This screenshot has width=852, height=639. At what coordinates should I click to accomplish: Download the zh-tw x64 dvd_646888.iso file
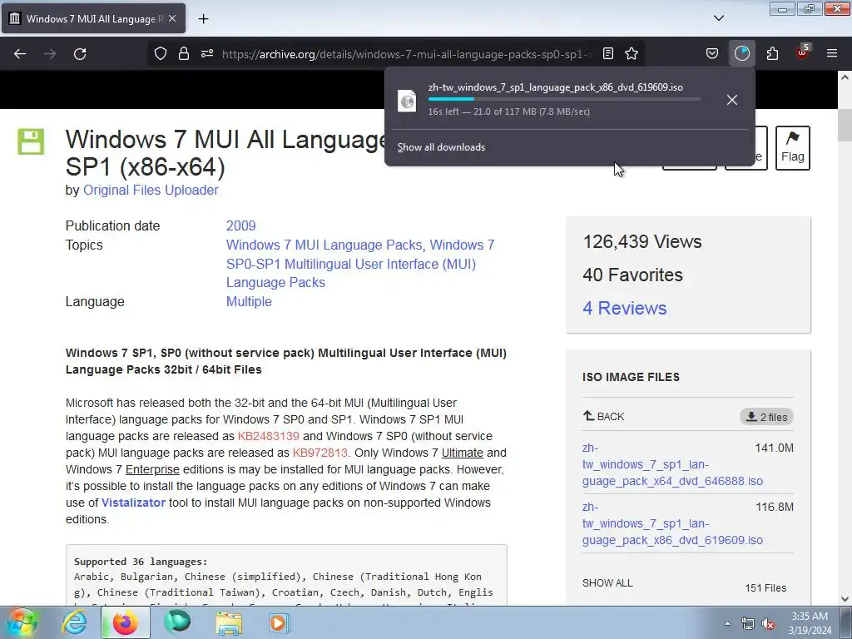click(x=672, y=464)
